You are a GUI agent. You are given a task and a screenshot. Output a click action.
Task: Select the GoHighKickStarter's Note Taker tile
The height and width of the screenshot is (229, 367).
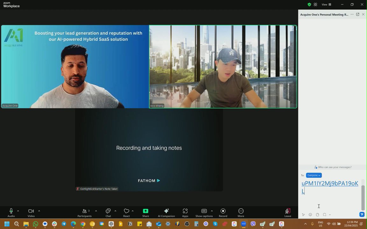149,150
